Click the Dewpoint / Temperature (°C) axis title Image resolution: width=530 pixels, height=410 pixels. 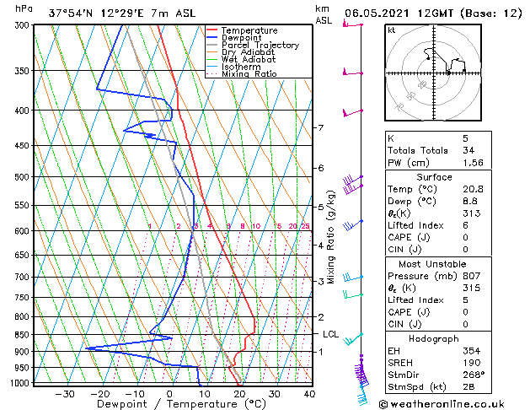181,404
